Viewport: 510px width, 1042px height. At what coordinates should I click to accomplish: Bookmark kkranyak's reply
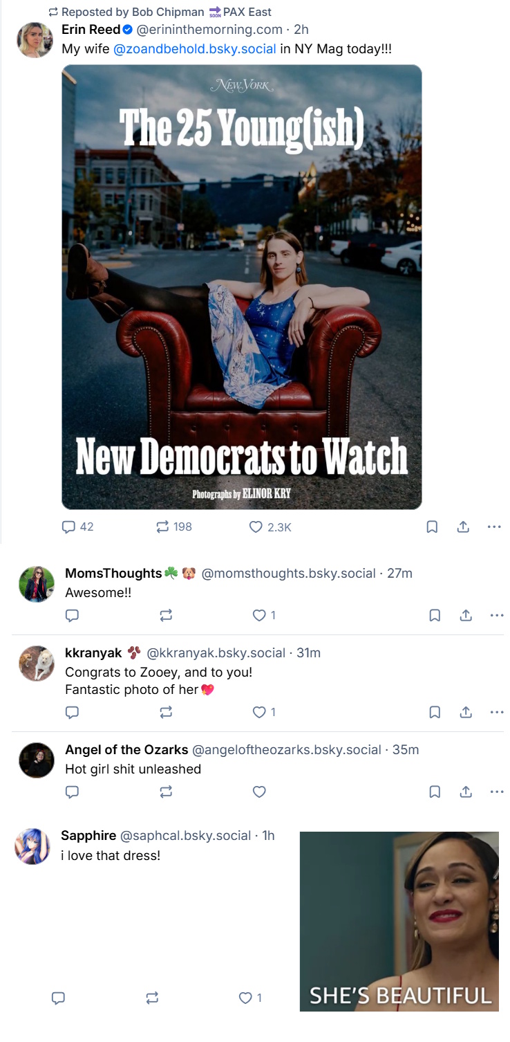pyautogui.click(x=435, y=712)
